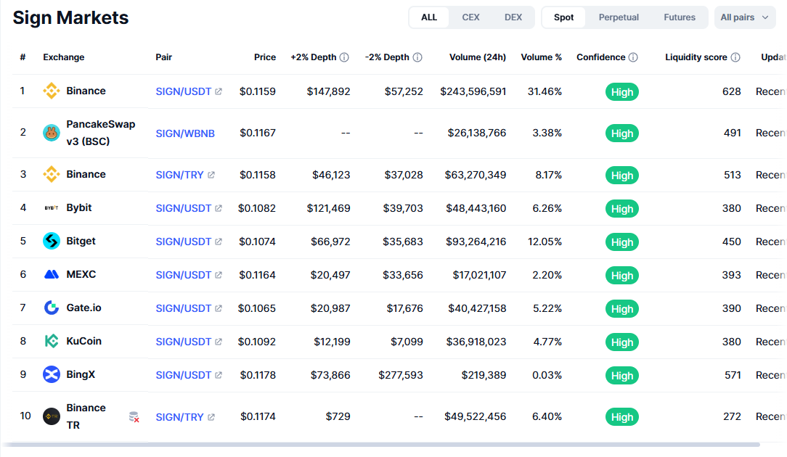Click the Gate.io logo icon
This screenshot has height=457, width=787.
[52, 308]
